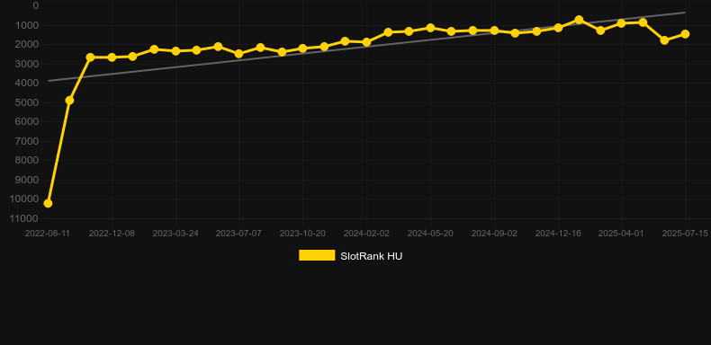Click the 0 y-axis label
Image resolution: width=711 pixels, height=345 pixels.
(x=36, y=5)
